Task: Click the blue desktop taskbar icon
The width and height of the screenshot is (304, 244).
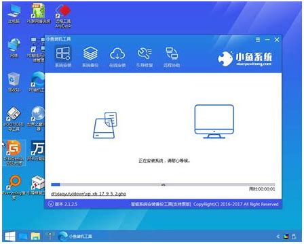Action: 23,237
